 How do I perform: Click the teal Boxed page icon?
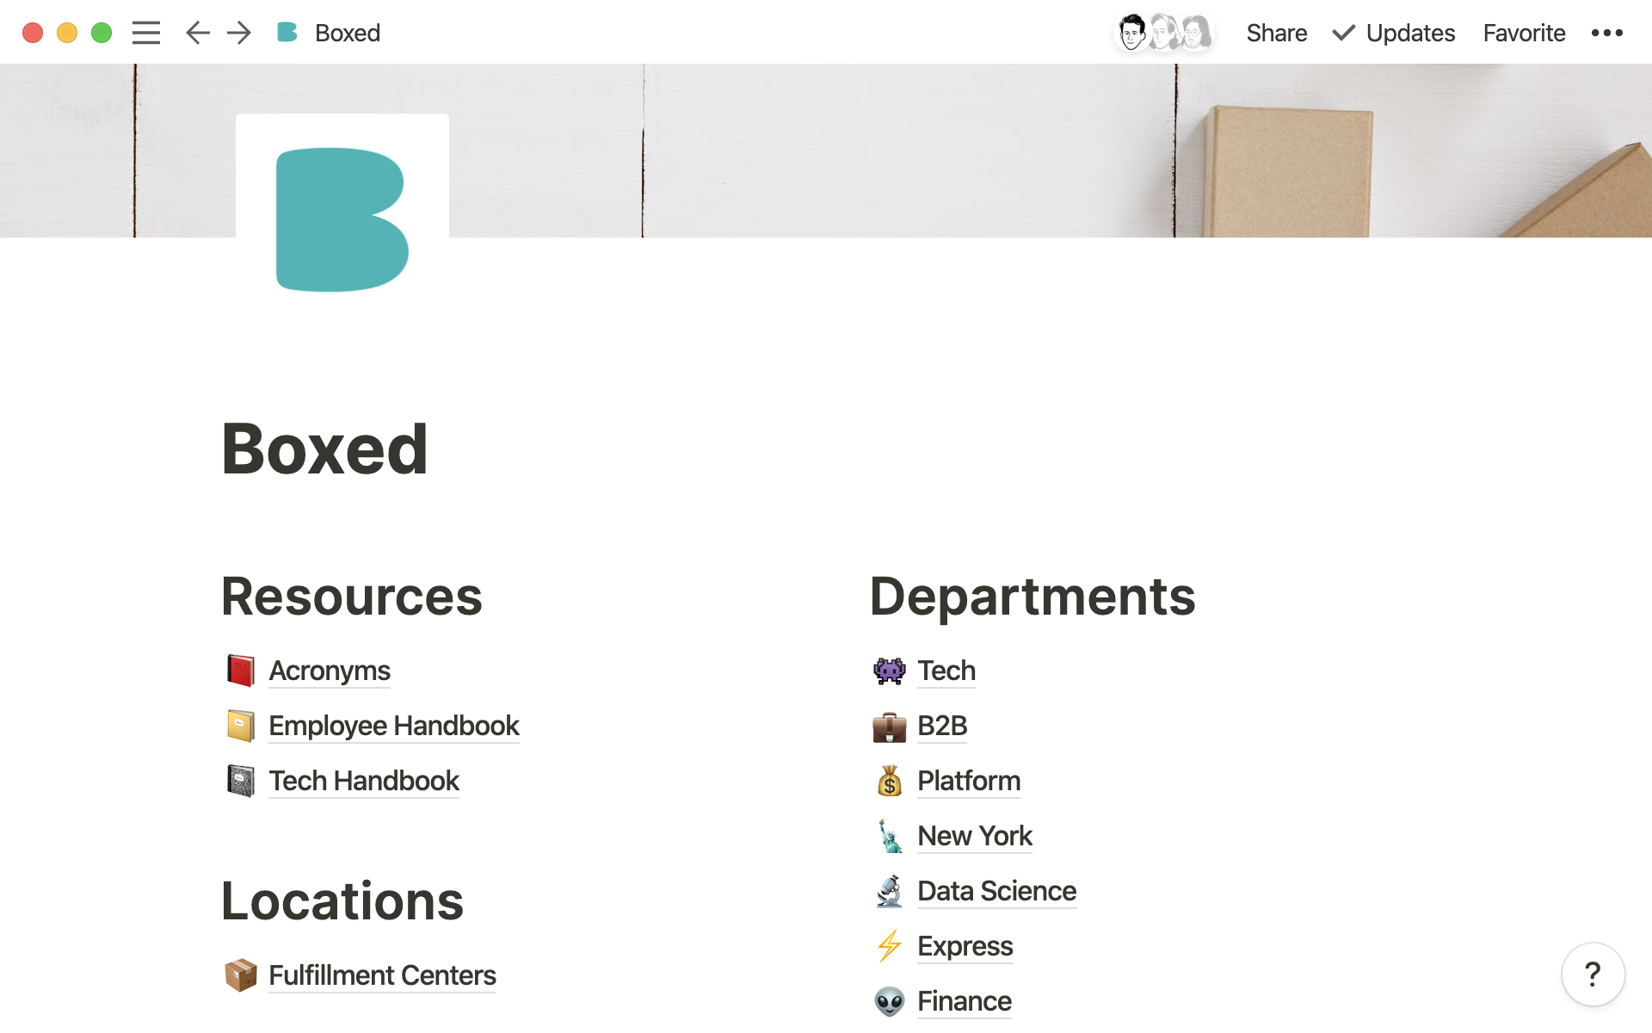pos(342,220)
